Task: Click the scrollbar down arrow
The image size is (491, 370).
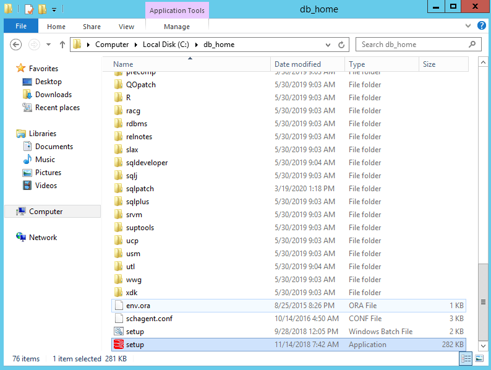Action: click(483, 346)
